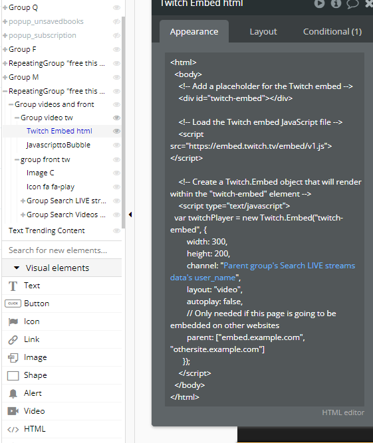Expand the Group F tree node
The height and width of the screenshot is (443, 373).
pos(5,49)
